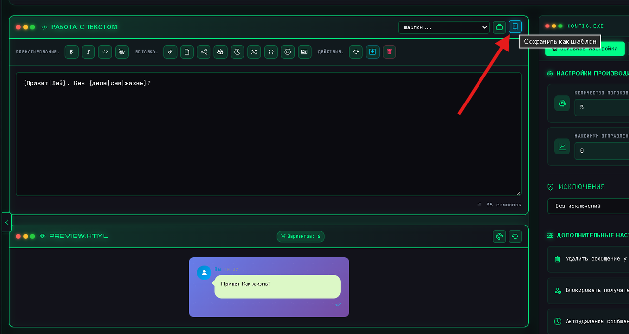Open the template dropdown 'Шаблон ...'
Screen dimensions: 629x334
tap(444, 27)
